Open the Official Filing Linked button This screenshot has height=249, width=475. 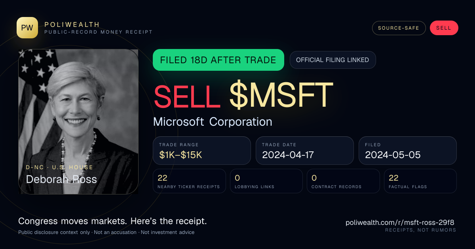[x=332, y=60]
